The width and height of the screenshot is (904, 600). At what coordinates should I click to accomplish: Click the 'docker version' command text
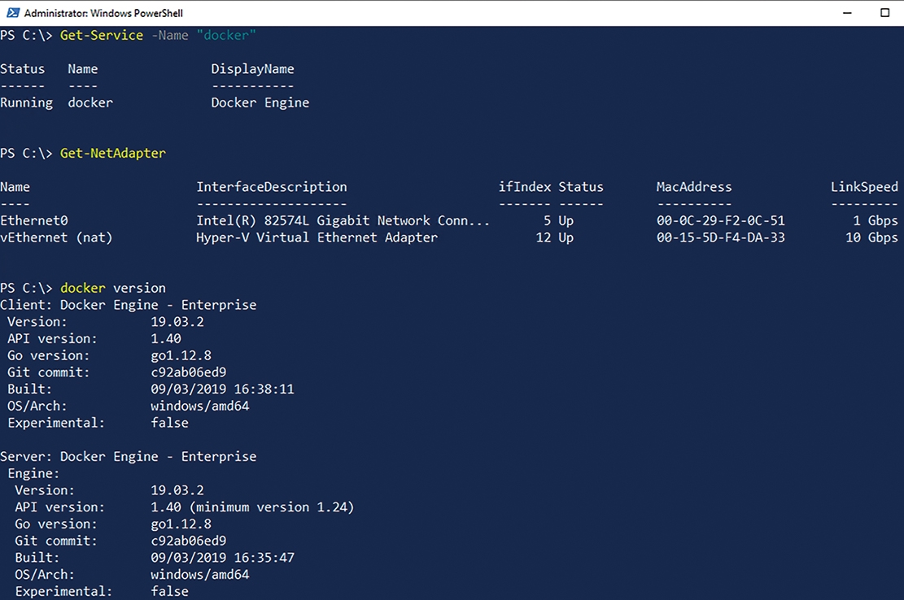(113, 288)
